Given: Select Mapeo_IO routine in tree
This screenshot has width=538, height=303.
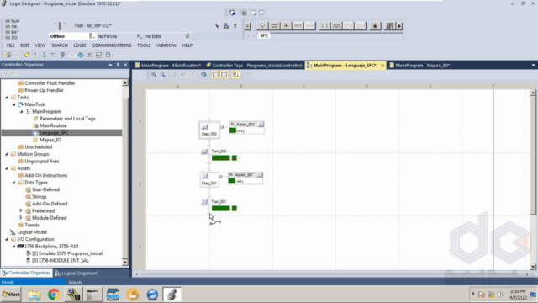Looking at the screenshot, I should click(x=50, y=140).
